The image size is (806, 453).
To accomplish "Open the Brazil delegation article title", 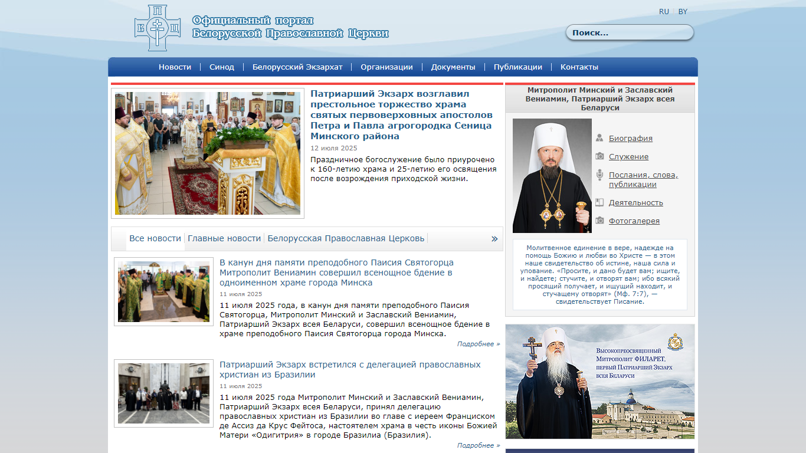I will (350, 369).
